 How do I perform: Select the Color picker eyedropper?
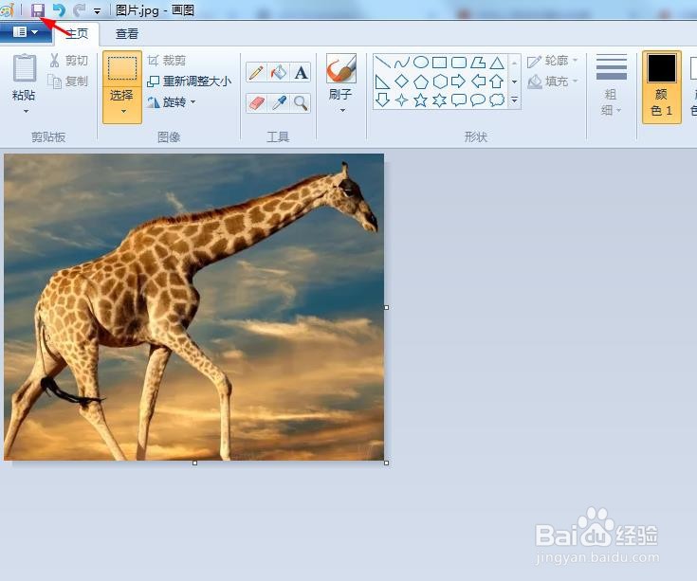click(x=279, y=103)
